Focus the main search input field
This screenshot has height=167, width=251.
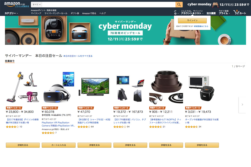point(109,5)
